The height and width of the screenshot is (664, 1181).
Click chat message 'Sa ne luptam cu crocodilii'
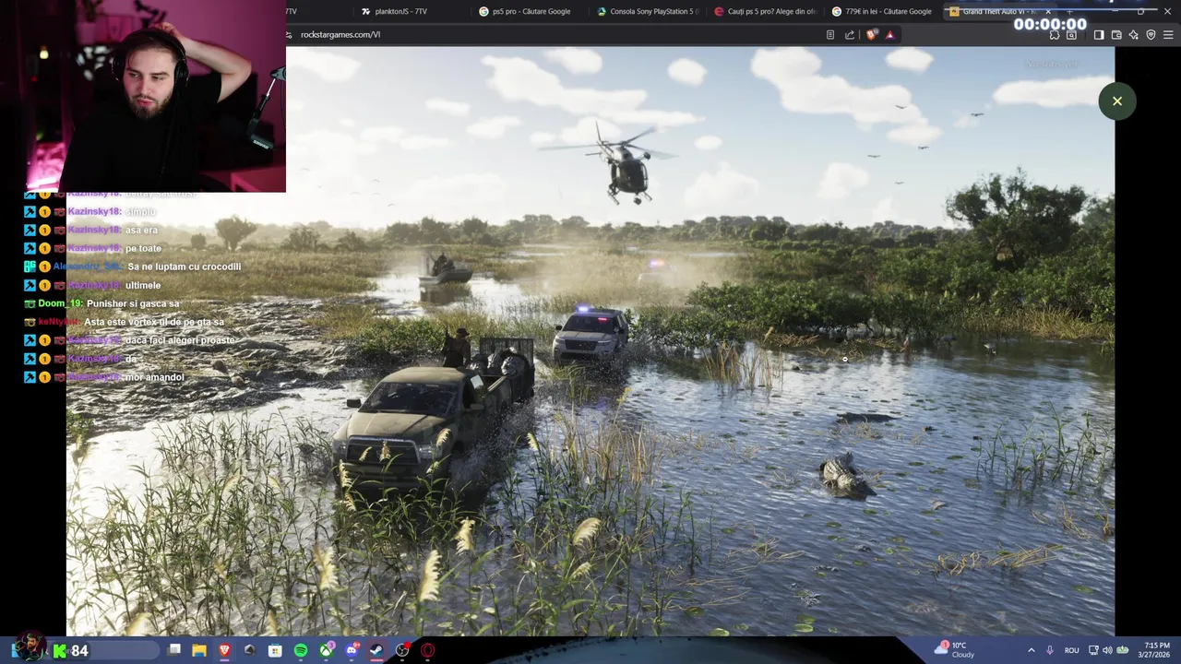point(184,267)
